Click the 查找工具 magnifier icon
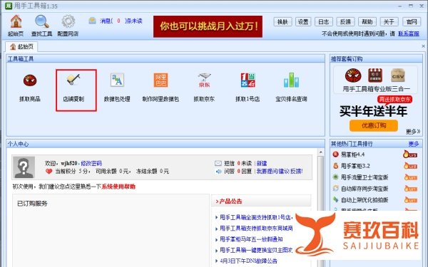The height and width of the screenshot is (267, 428). [x=42, y=21]
